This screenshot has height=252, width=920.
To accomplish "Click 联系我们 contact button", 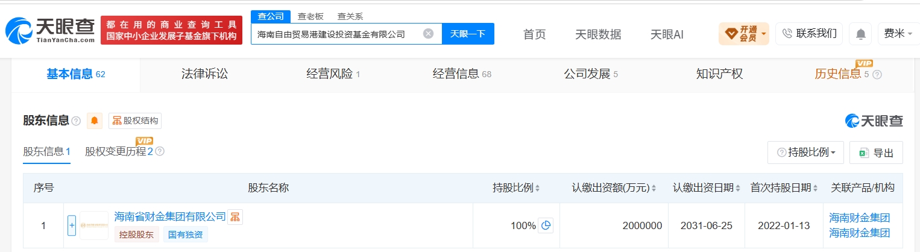I will click(x=810, y=33).
